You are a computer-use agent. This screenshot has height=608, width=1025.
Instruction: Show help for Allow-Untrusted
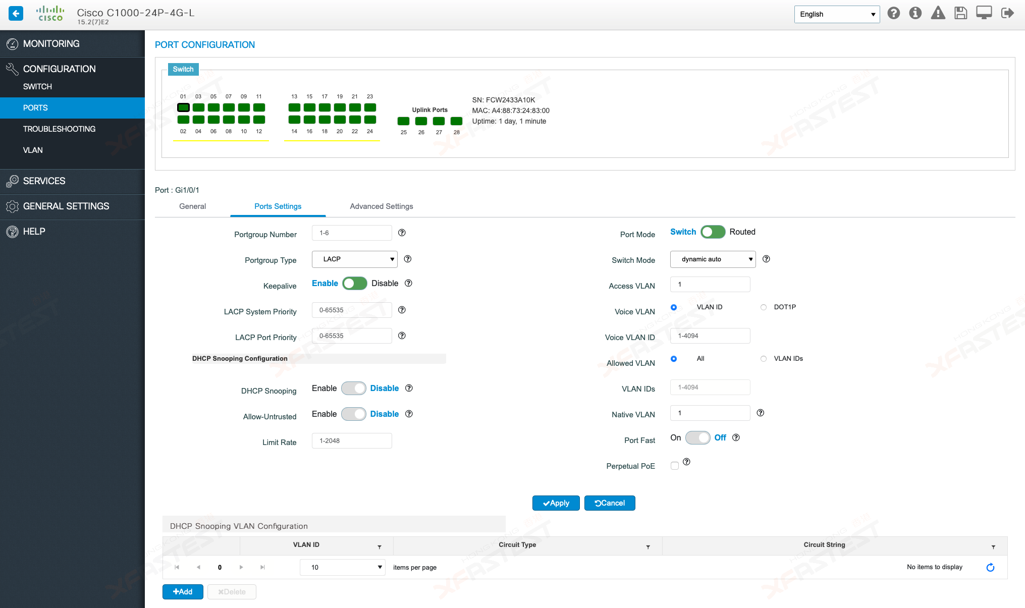click(409, 414)
